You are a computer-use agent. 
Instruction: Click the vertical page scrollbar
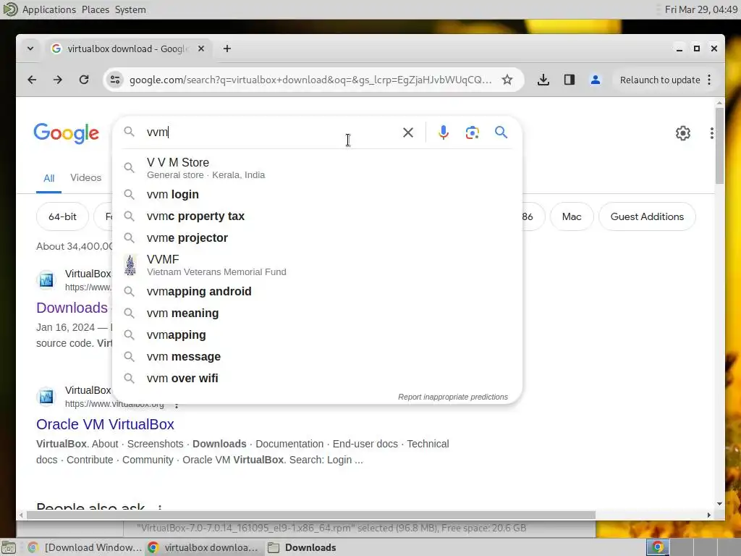(x=719, y=146)
